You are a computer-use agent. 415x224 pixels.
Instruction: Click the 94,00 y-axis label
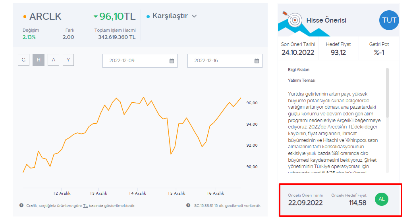point(252,124)
